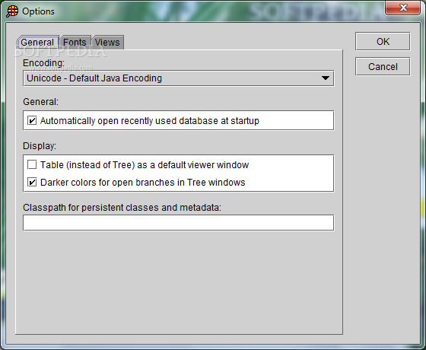Screen dimensions: 426x350
Task: Click the Options title text
Action: coord(38,11)
